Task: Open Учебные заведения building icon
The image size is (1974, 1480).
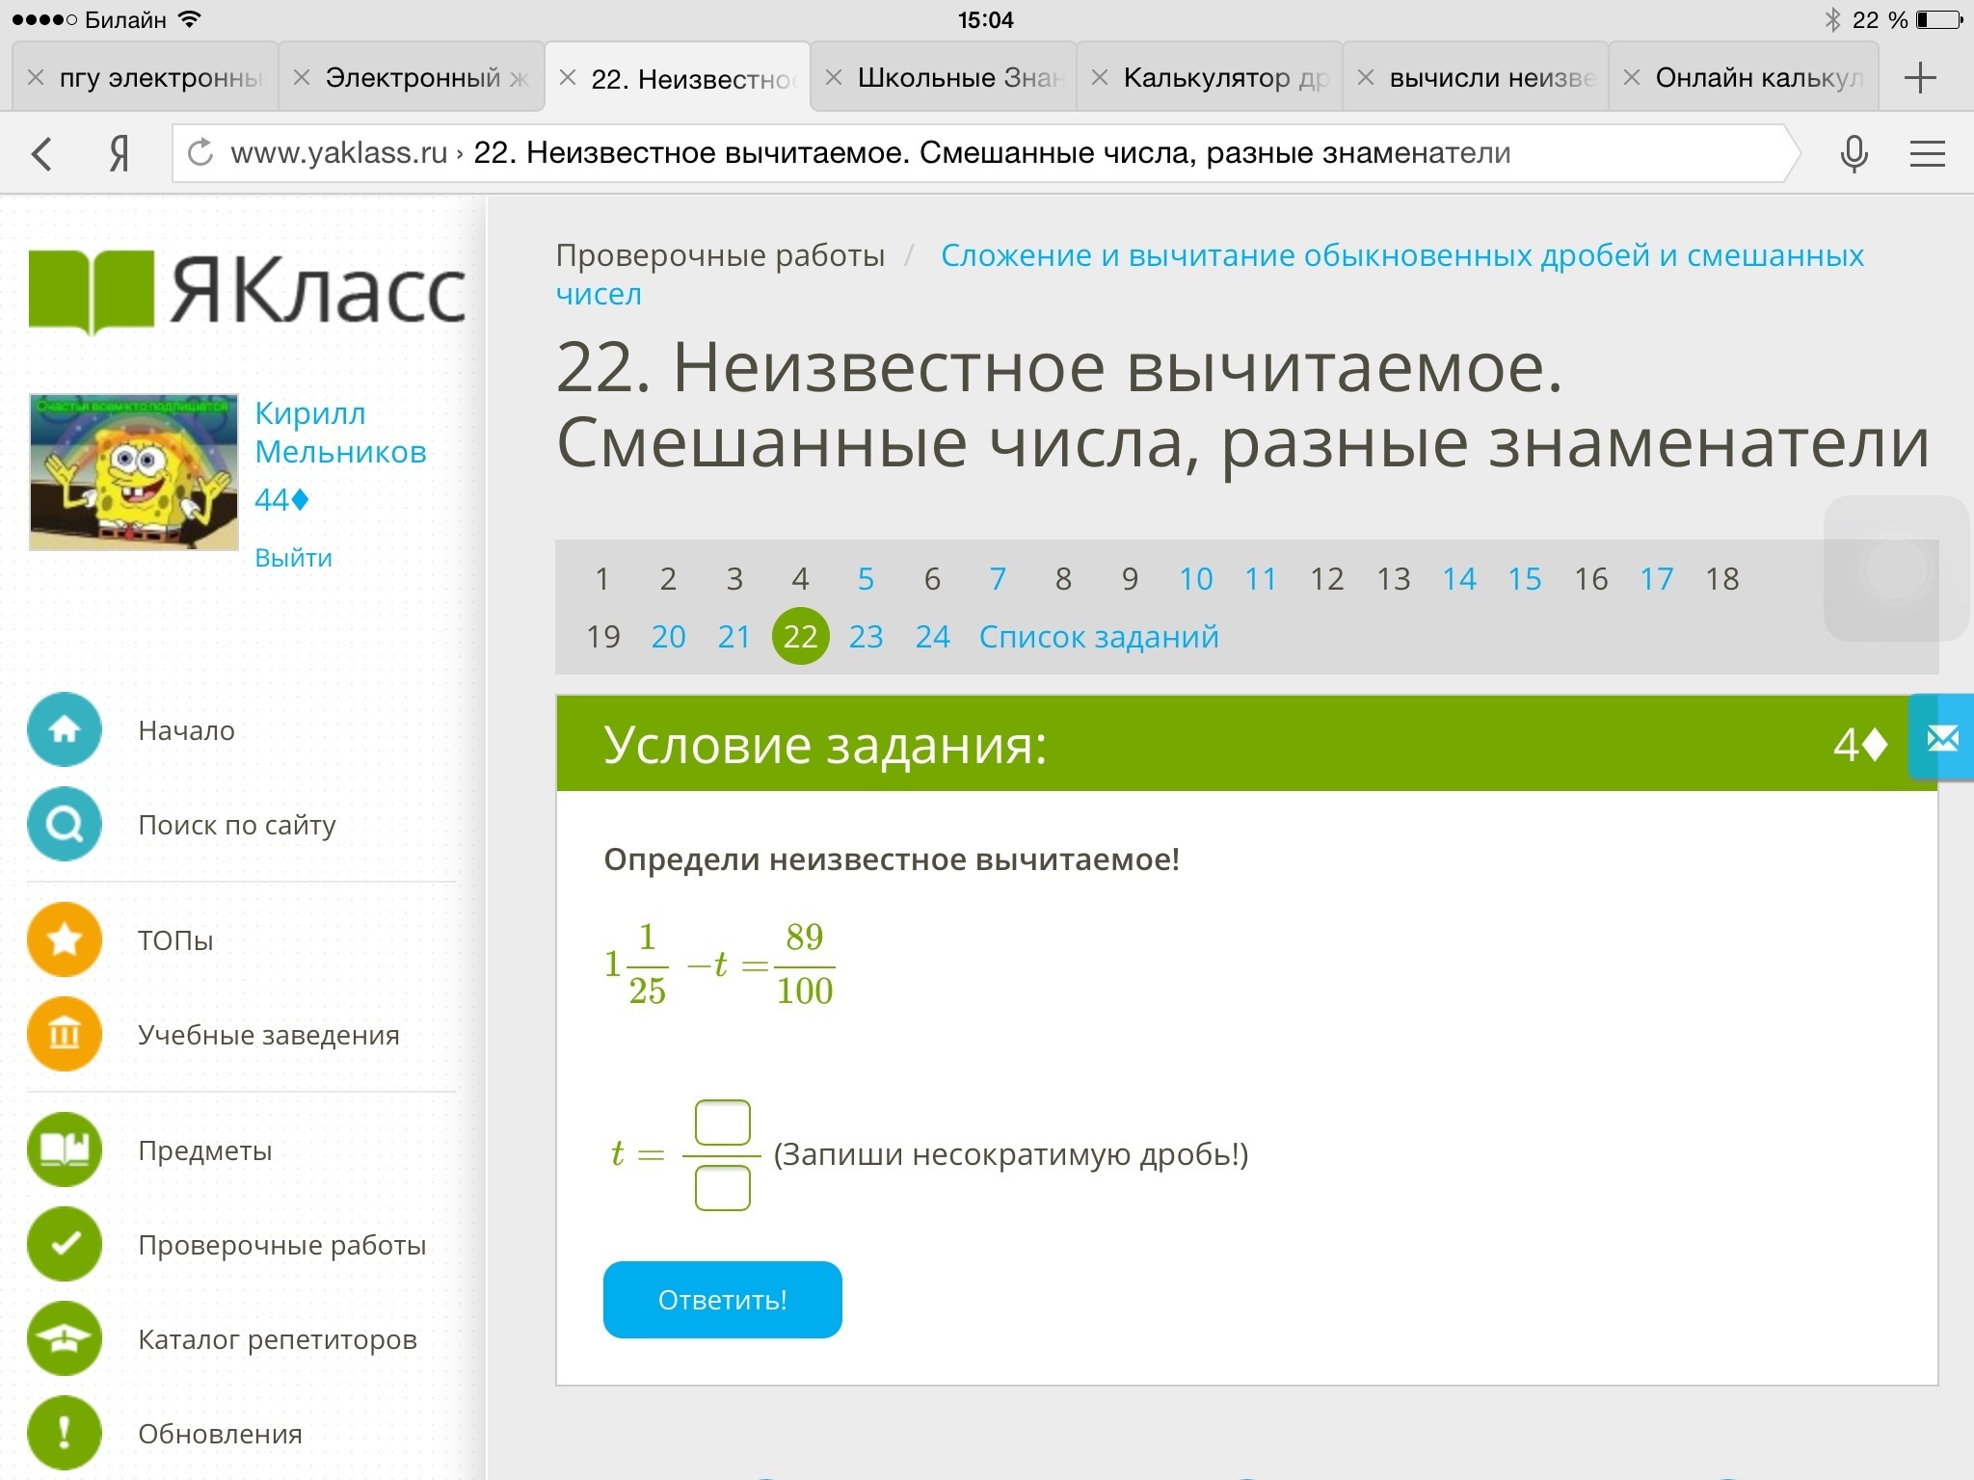Action: [x=65, y=1034]
